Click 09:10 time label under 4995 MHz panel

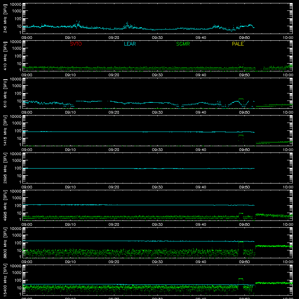[70, 225]
